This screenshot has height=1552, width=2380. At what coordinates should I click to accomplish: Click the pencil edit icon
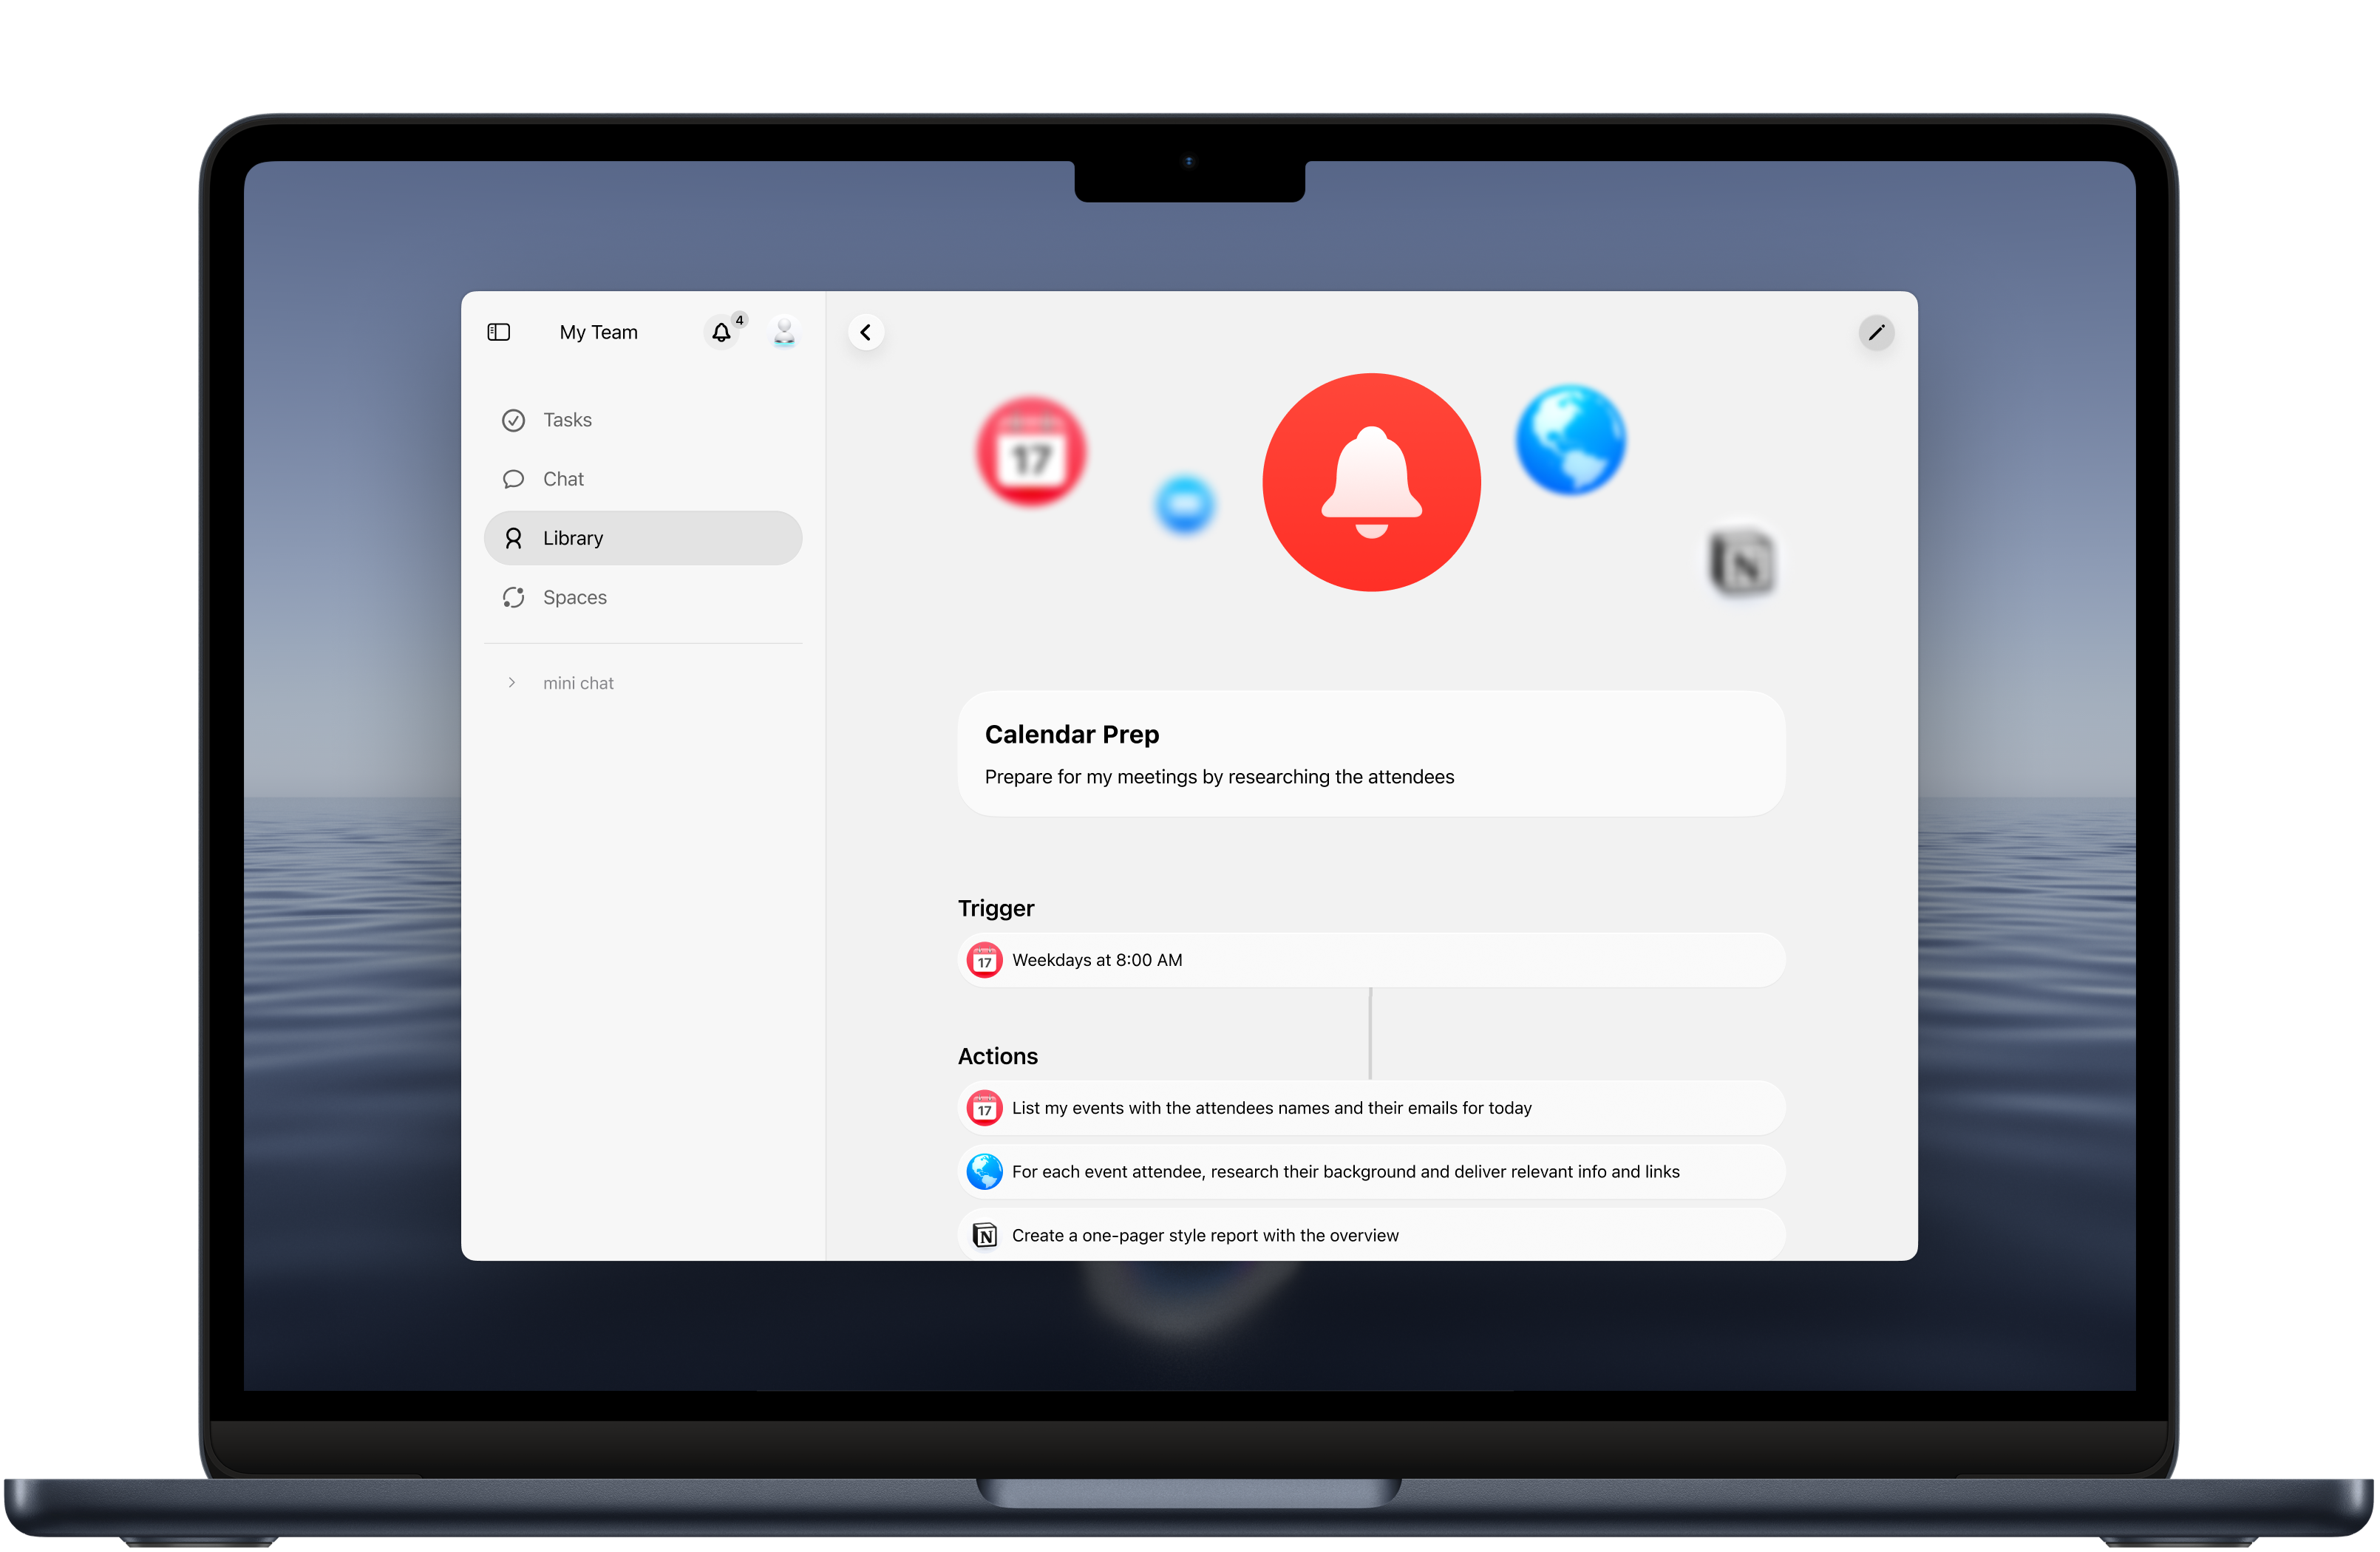[x=1876, y=332]
